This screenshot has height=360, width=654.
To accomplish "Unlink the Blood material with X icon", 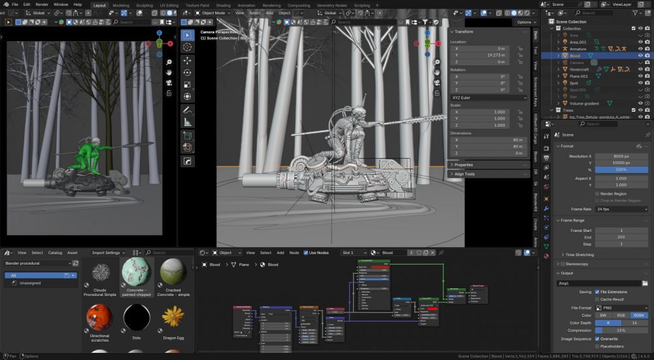I will pyautogui.click(x=432, y=252).
